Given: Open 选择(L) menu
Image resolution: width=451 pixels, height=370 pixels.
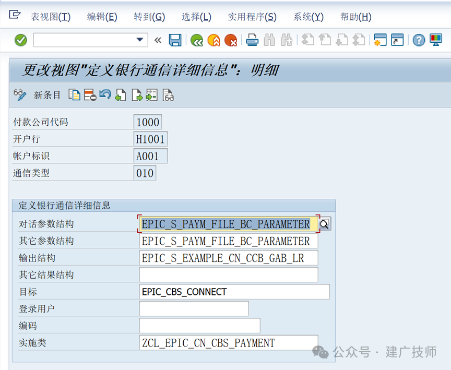Looking at the screenshot, I should (196, 17).
